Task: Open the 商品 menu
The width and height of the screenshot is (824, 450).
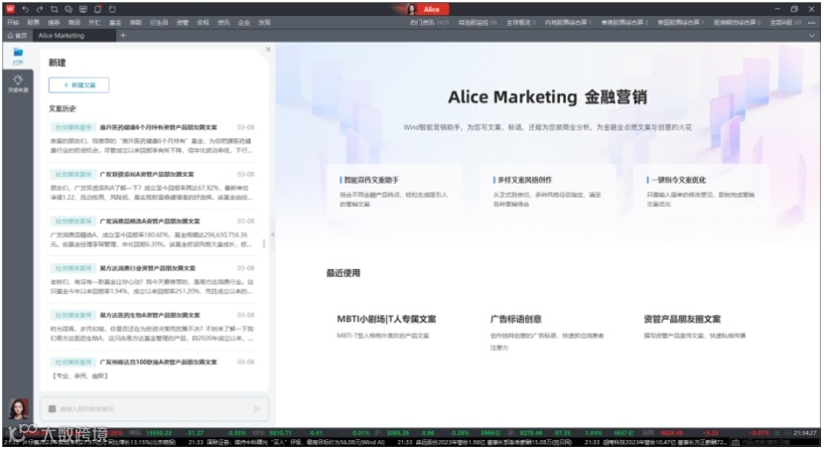Action: [x=74, y=23]
